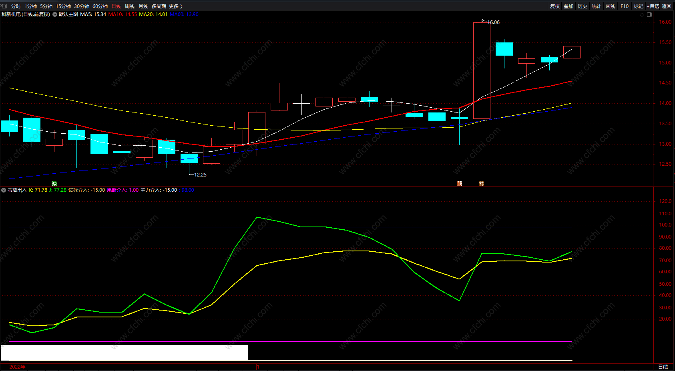
Task: Click the 乖离出入 indicator name
Action: tap(17, 190)
